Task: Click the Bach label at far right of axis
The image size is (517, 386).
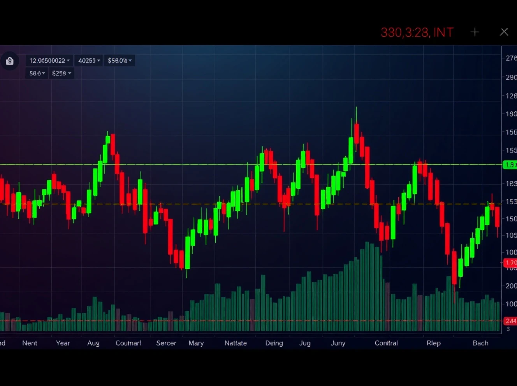Action: 480,343
